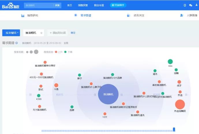The height and width of the screenshot is (134, 199).
Task: Click the Baidu Index logo
Action: (11, 6)
